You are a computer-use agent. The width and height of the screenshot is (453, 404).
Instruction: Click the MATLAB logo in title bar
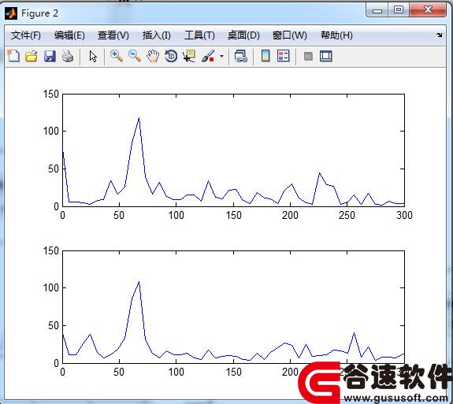[x=11, y=13]
